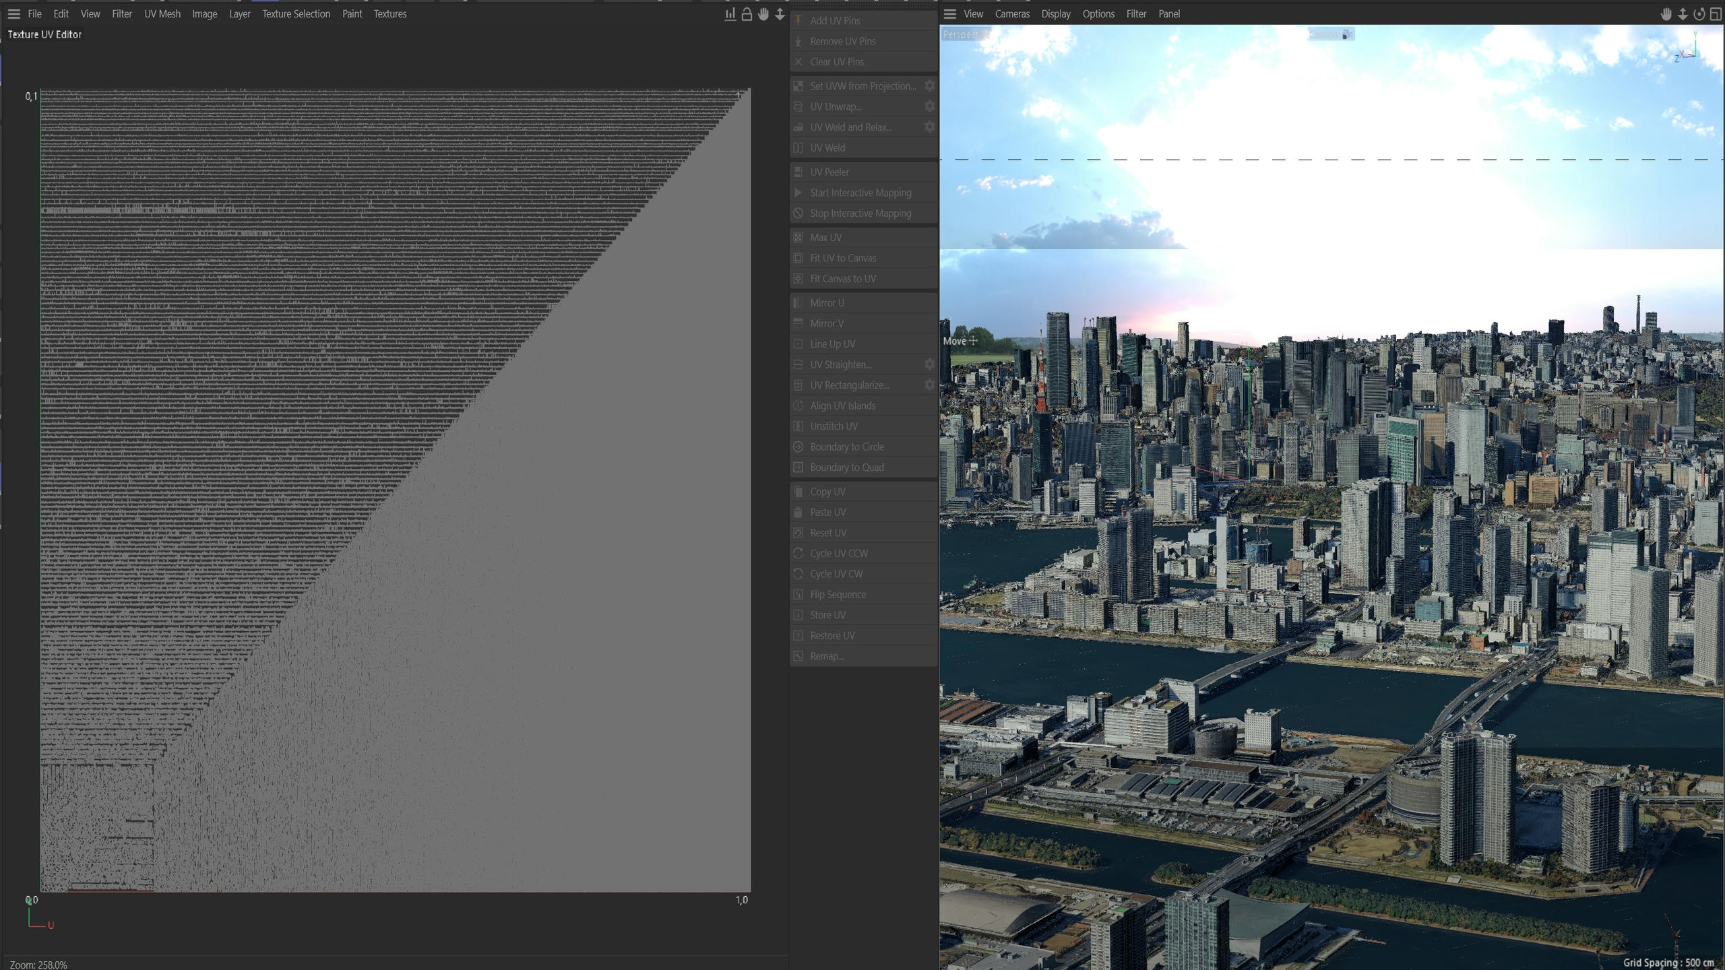Image resolution: width=1725 pixels, height=970 pixels.
Task: Click the camera label at viewport top
Action: point(1331,34)
